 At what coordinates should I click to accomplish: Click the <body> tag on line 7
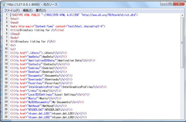[x=14, y=38]
